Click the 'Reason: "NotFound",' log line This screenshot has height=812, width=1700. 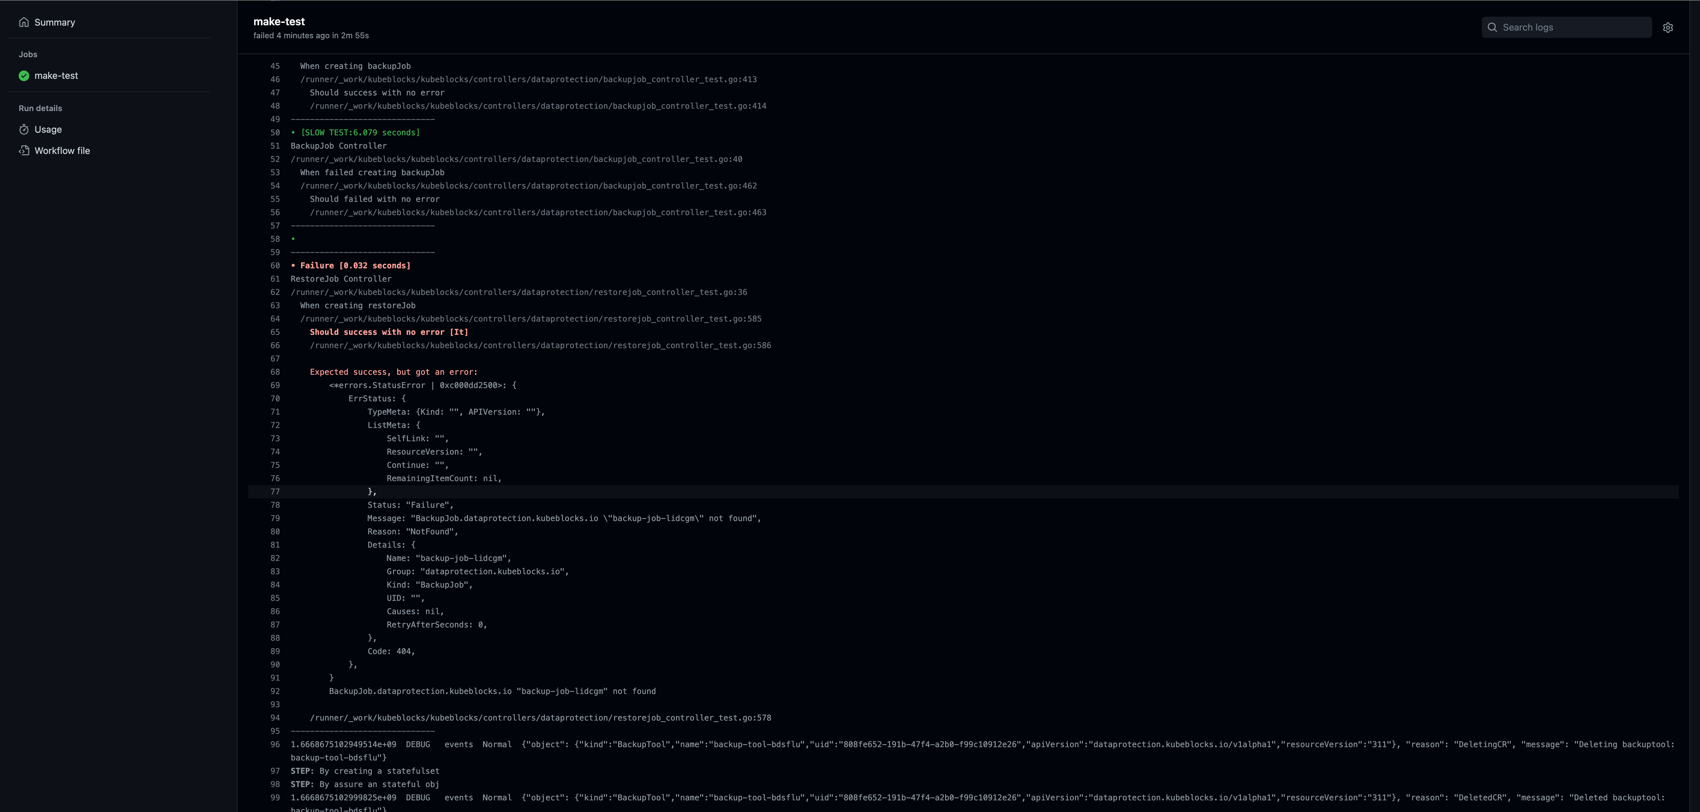tap(413, 532)
